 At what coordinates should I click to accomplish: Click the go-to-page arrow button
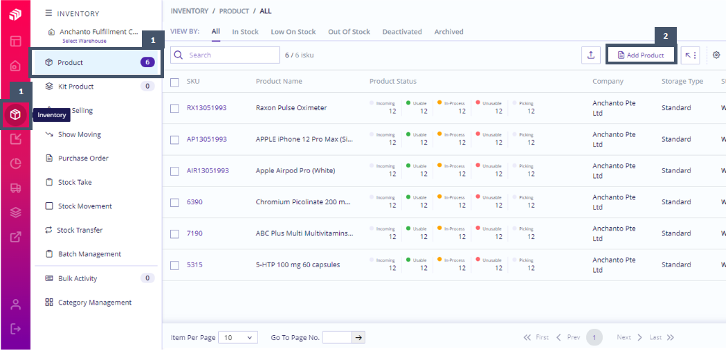[358, 338]
